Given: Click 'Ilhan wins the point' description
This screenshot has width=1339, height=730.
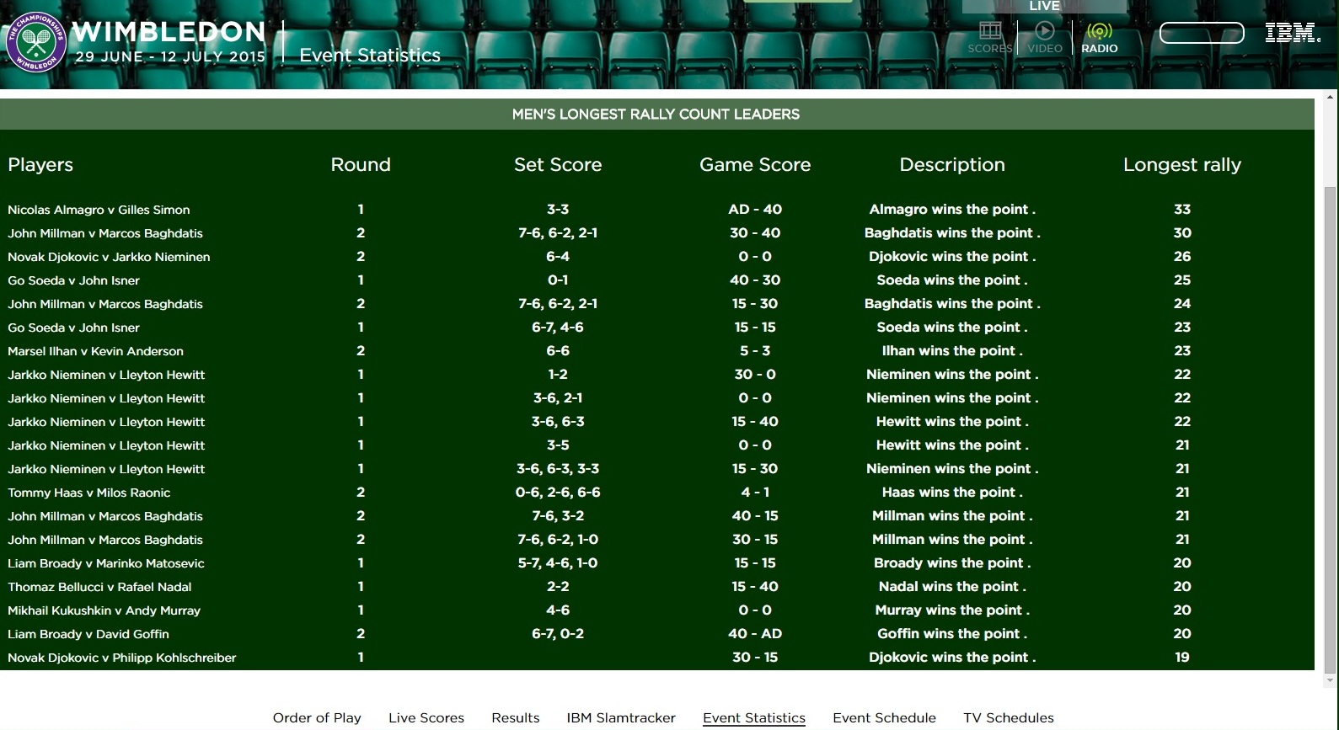Looking at the screenshot, I should coord(952,351).
